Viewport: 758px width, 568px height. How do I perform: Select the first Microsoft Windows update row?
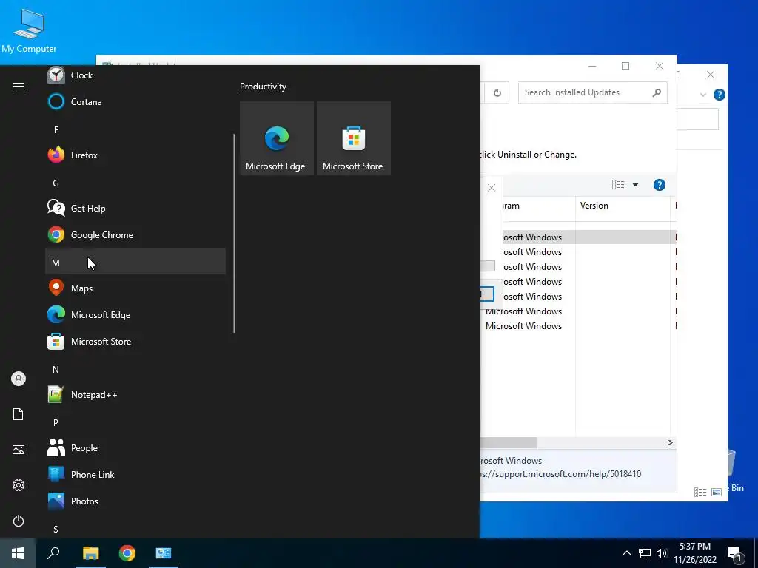[x=577, y=237]
